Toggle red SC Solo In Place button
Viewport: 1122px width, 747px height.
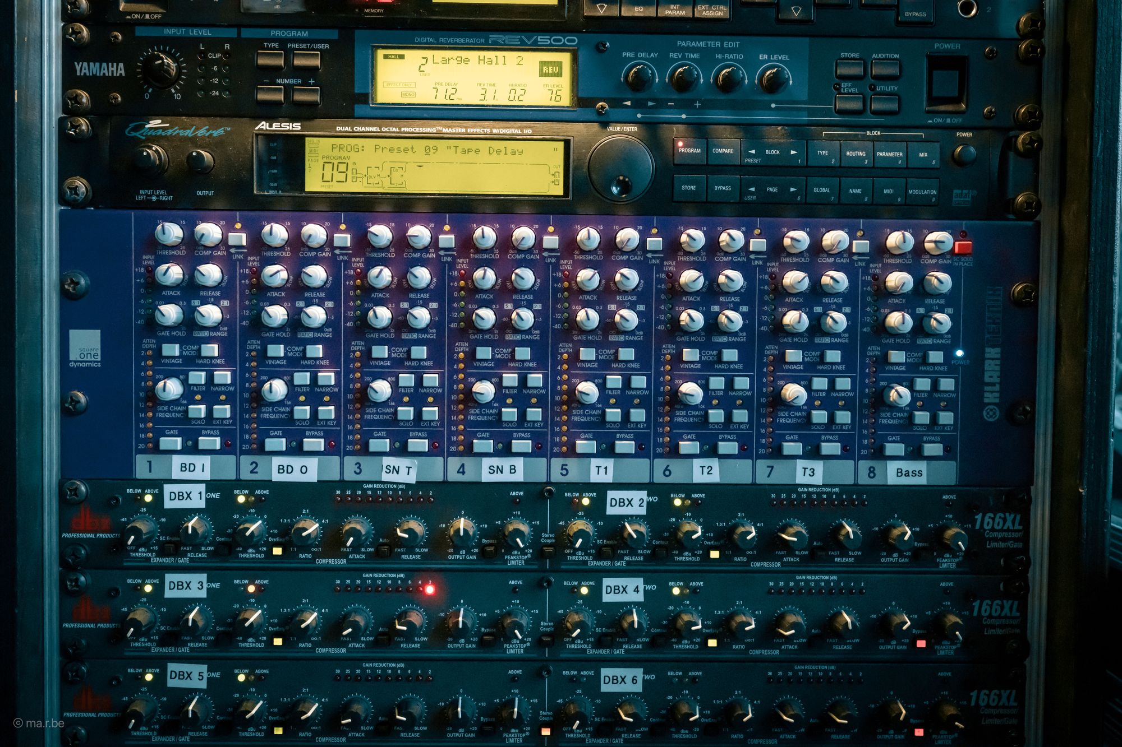pos(963,247)
